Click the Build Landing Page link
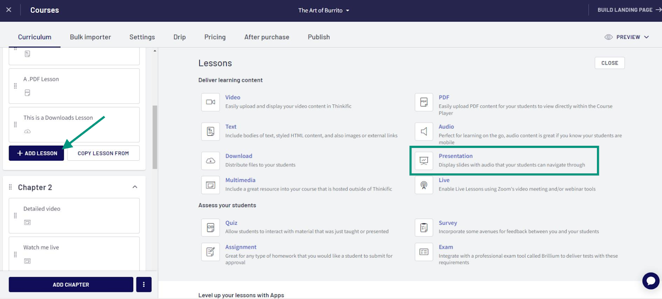The height and width of the screenshot is (299, 662). pos(628,10)
